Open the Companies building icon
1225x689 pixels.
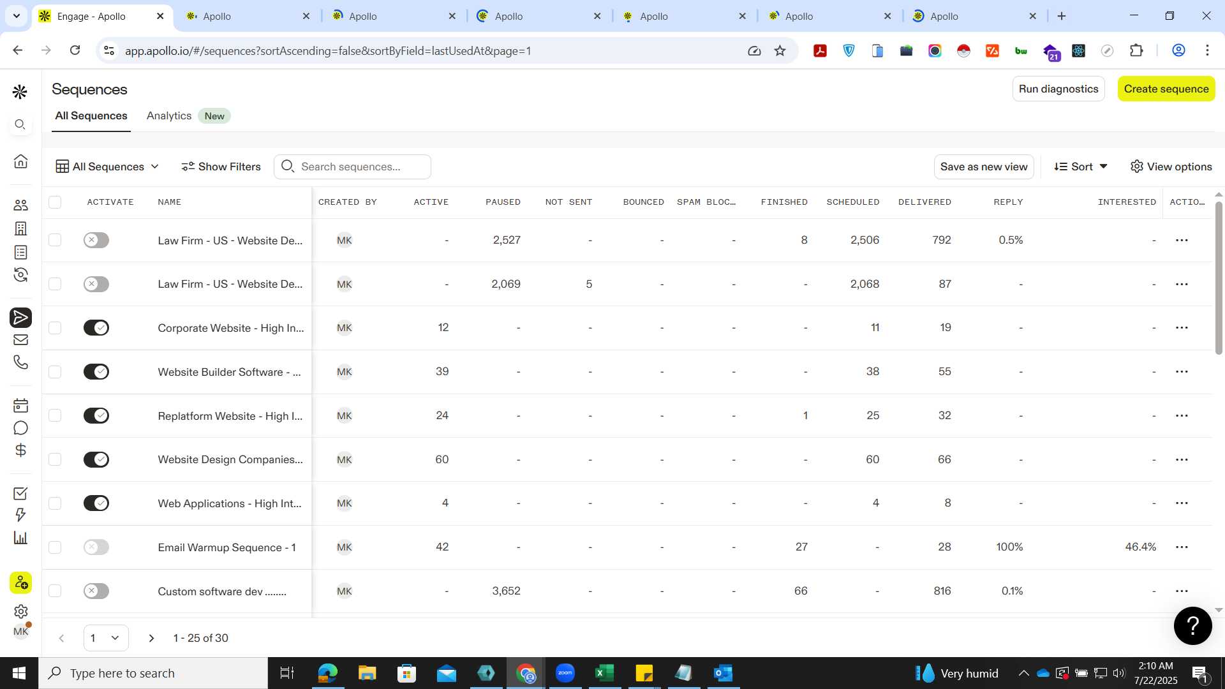click(x=20, y=228)
